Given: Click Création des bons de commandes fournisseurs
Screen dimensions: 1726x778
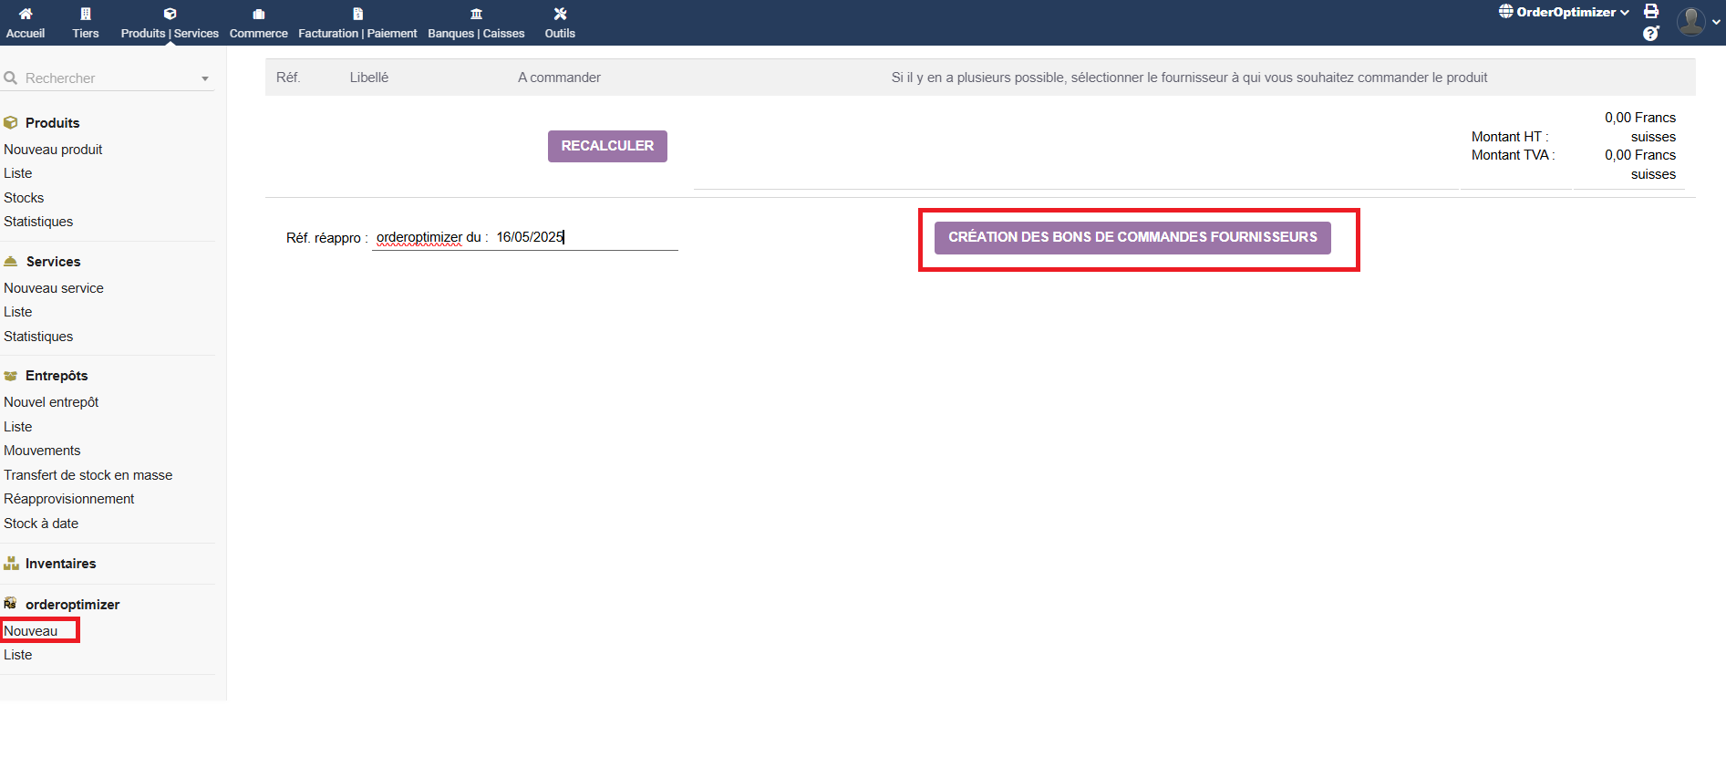Looking at the screenshot, I should [1132, 237].
